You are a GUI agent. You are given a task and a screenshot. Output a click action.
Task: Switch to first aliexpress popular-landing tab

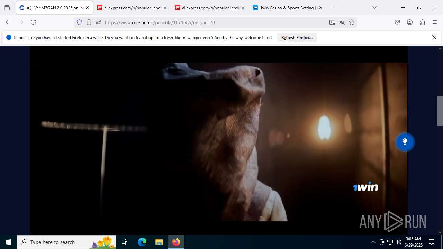pos(133,8)
